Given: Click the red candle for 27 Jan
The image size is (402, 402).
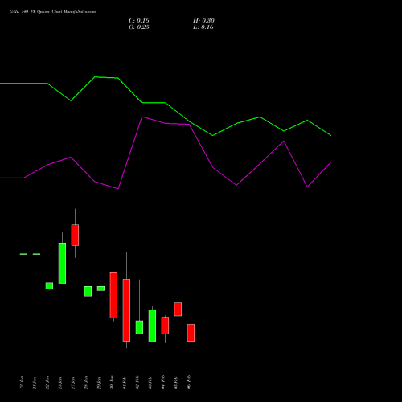Looking at the screenshot, I should [x=75, y=235].
